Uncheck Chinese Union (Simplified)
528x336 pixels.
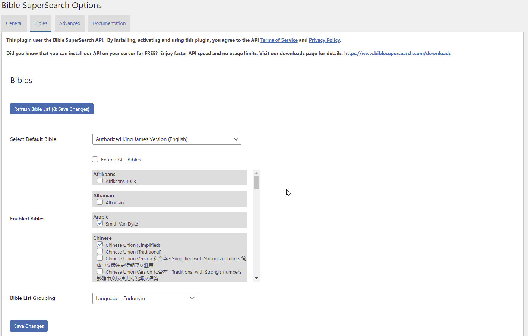(x=100, y=244)
